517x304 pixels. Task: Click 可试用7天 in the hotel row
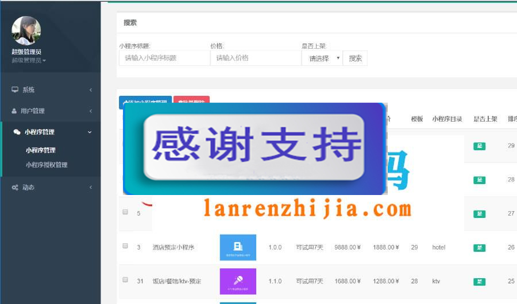click(310, 247)
